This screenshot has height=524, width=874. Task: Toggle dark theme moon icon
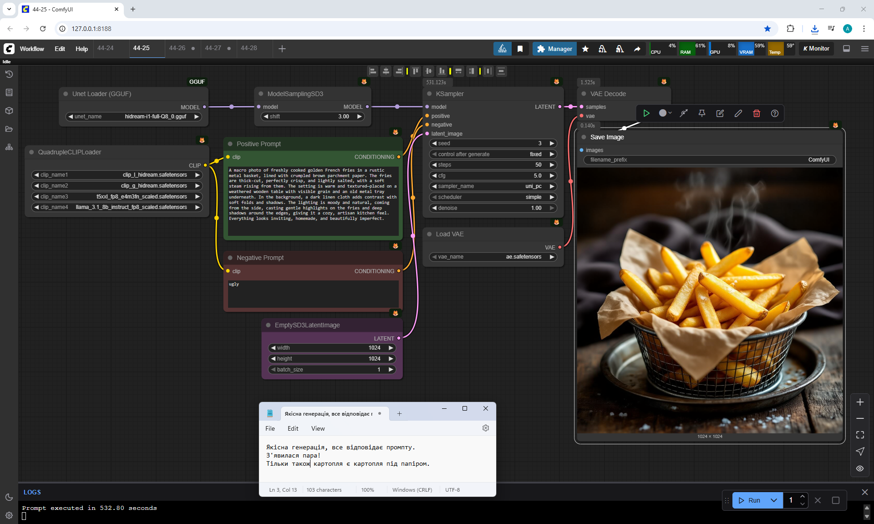coord(9,497)
